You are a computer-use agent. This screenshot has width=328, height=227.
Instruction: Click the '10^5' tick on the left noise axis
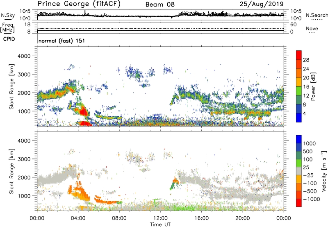coord(25,11)
